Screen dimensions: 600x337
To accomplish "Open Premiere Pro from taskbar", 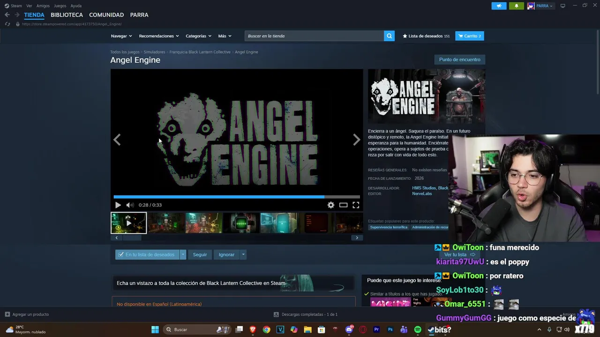I will [x=376, y=330].
